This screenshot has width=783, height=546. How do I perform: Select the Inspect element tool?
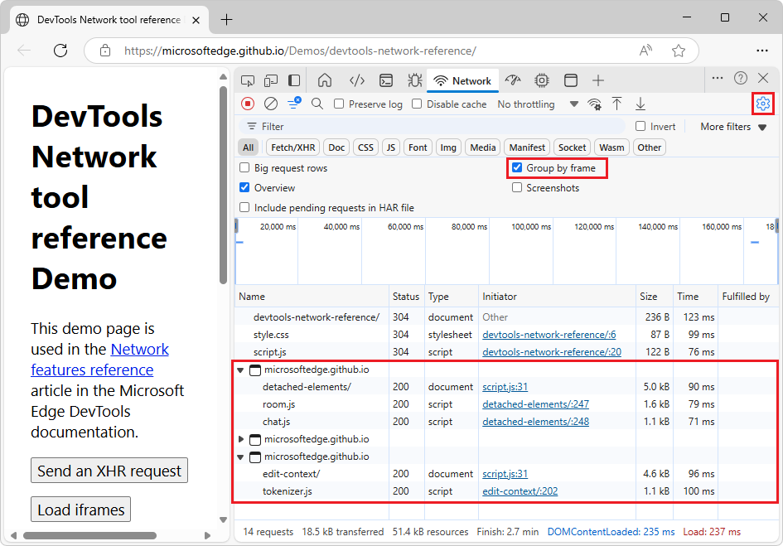click(x=247, y=80)
